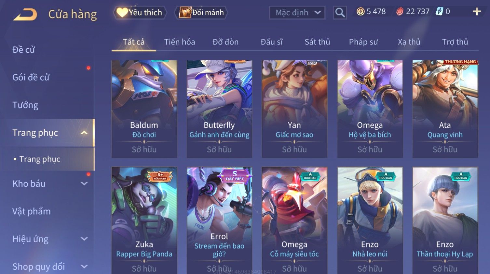Open the Butterfly Gánh anh đến cùng skin

(x=219, y=109)
